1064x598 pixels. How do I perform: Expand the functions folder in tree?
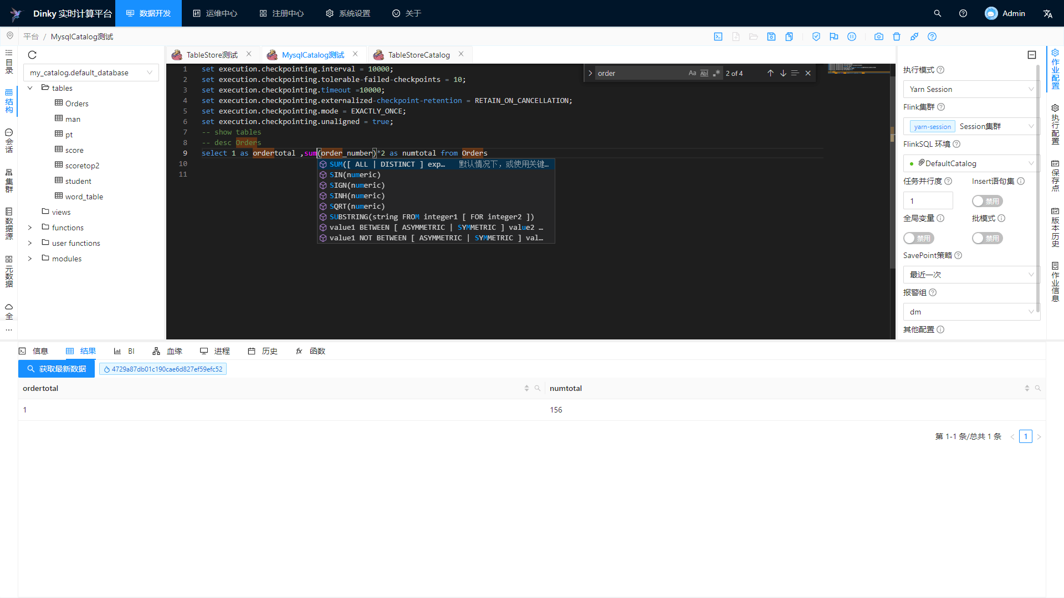tap(30, 228)
